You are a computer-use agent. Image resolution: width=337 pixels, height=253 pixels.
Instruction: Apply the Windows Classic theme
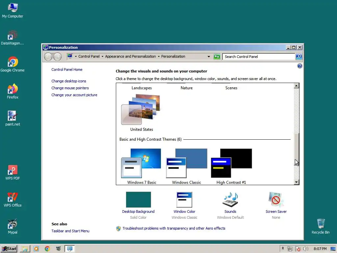[186, 166]
